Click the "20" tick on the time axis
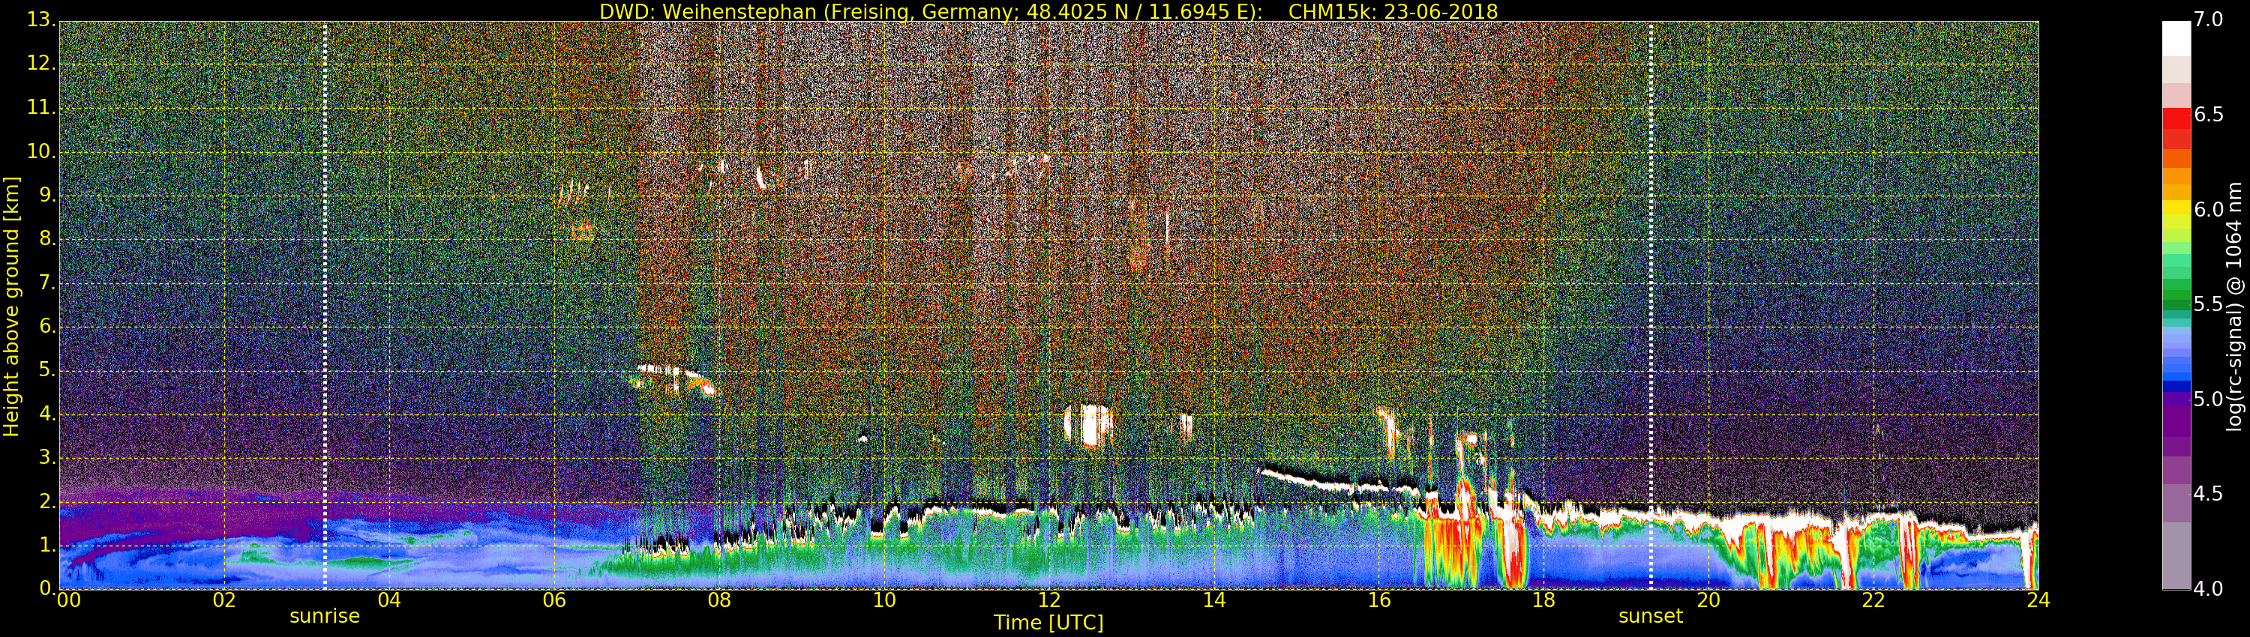Screen dimensions: 2250x637 (1708, 600)
